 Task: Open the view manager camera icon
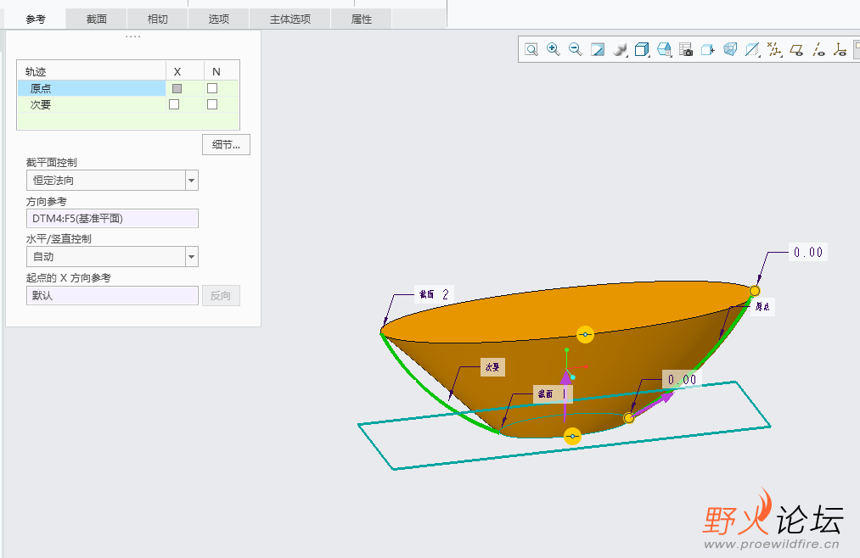pos(686,50)
